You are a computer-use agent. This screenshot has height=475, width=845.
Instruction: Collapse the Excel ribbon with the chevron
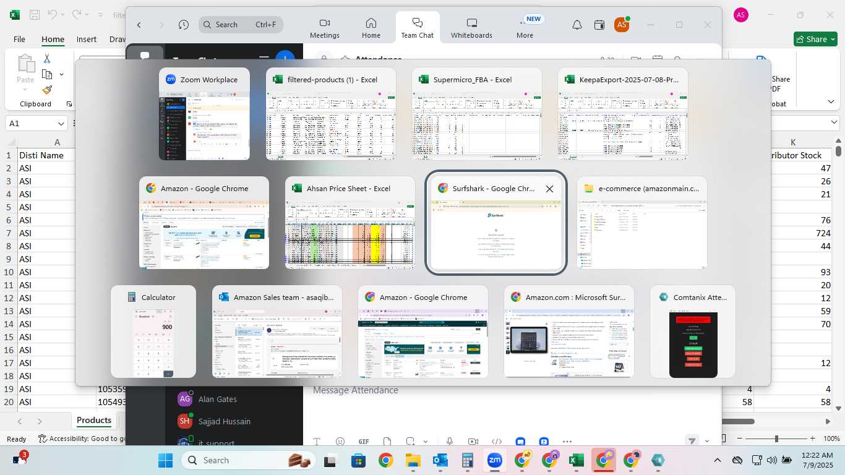(x=830, y=102)
